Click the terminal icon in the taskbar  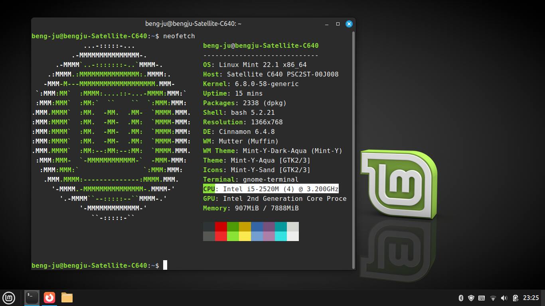[32, 298]
